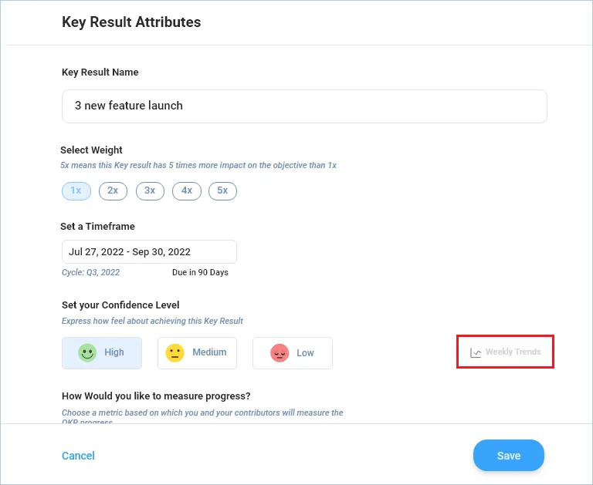Set confidence level to Medium
Viewport: 593px width, 485px height.
(x=198, y=353)
